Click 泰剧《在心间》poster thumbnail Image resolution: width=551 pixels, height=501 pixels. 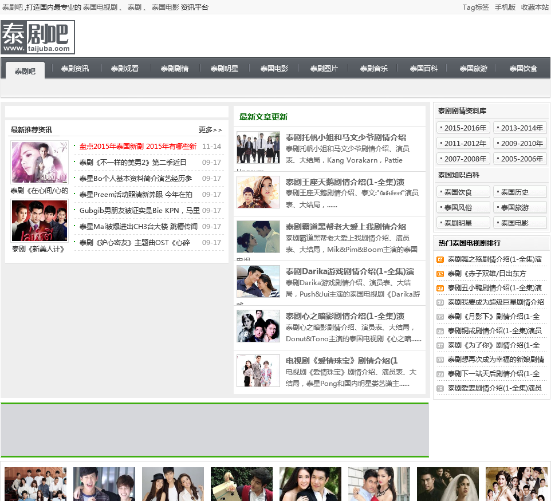[x=40, y=162]
